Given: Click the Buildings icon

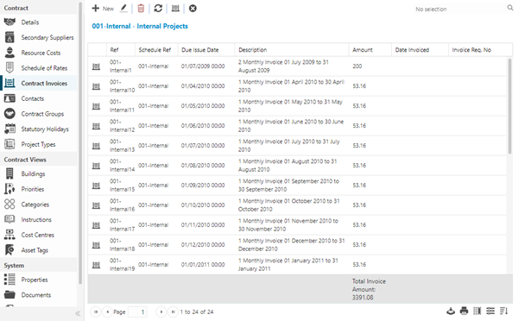Looking at the screenshot, I should coord(9,173).
